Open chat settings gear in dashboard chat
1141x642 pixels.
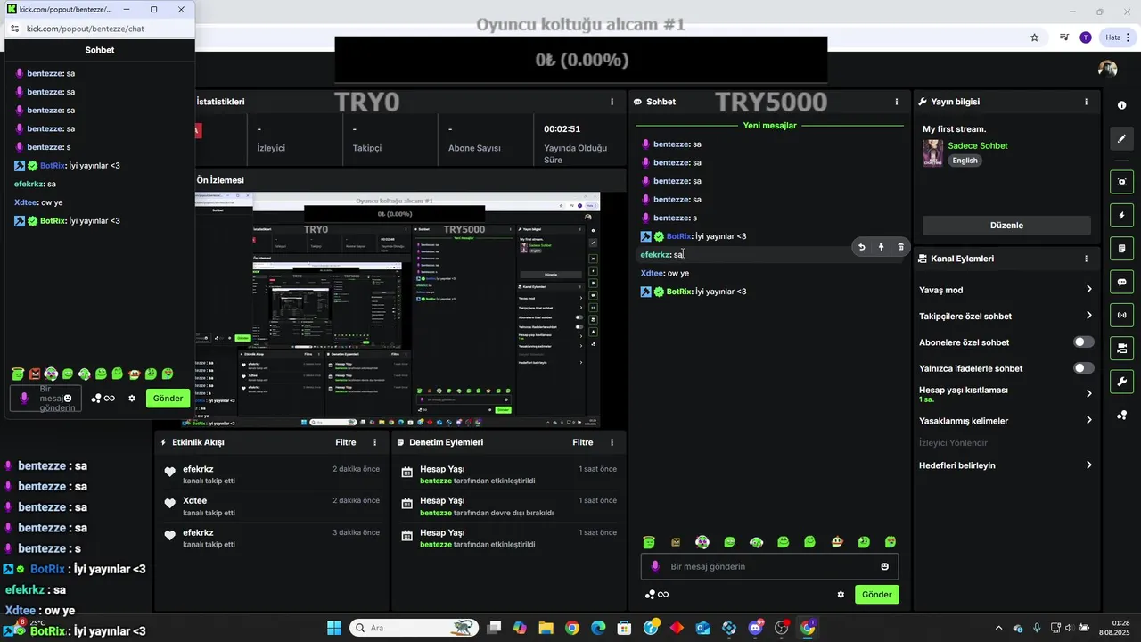[841, 595]
